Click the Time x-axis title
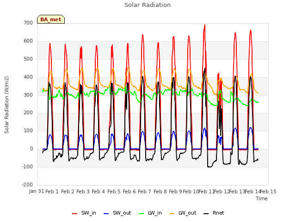This screenshot has width=296, height=222. coord(262,198)
